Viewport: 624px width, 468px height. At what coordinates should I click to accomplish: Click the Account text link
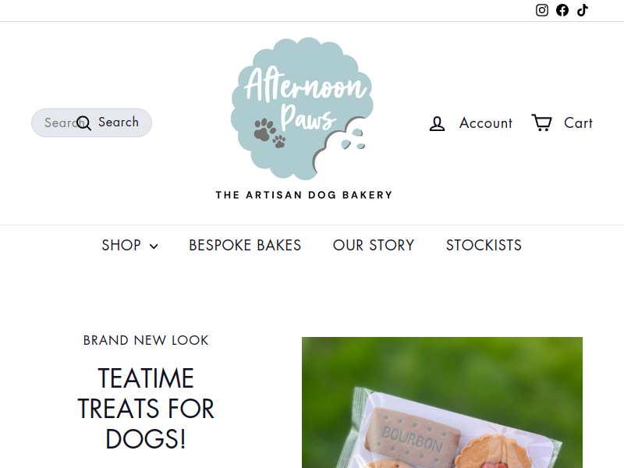point(485,123)
